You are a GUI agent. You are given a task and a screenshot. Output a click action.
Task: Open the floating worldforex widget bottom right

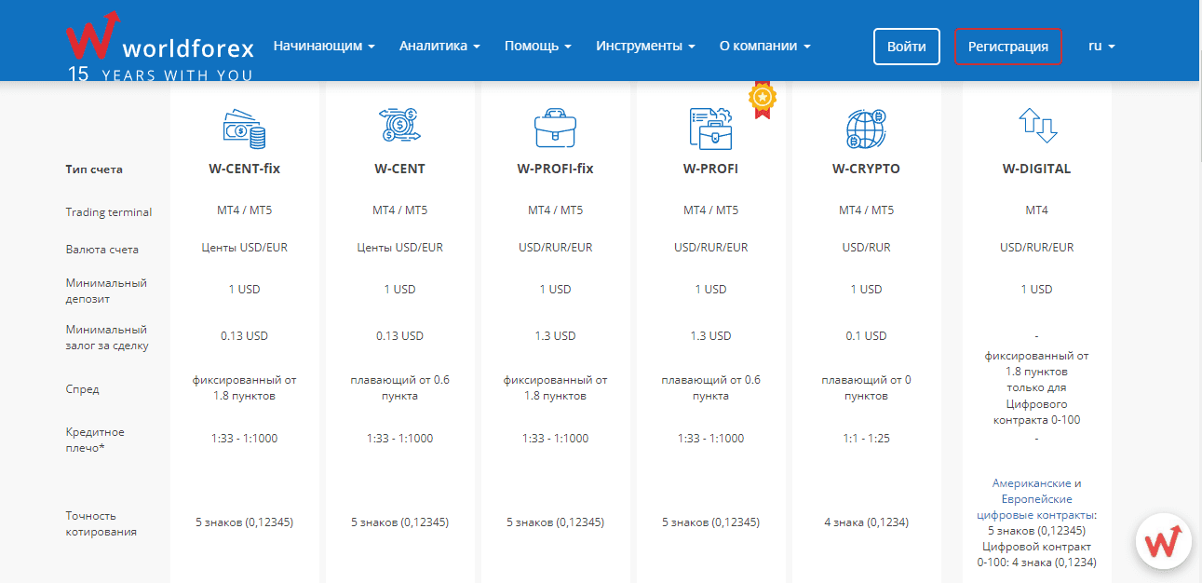pyautogui.click(x=1163, y=541)
